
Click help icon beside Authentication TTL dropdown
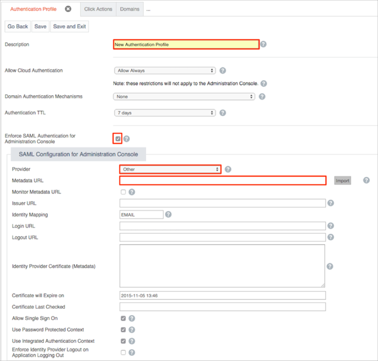[223, 113]
